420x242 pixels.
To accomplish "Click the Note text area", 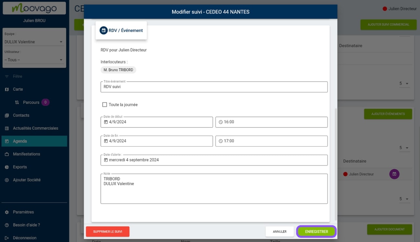I will [x=214, y=189].
